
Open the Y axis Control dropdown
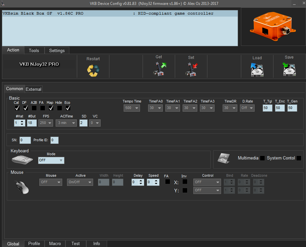point(207,190)
